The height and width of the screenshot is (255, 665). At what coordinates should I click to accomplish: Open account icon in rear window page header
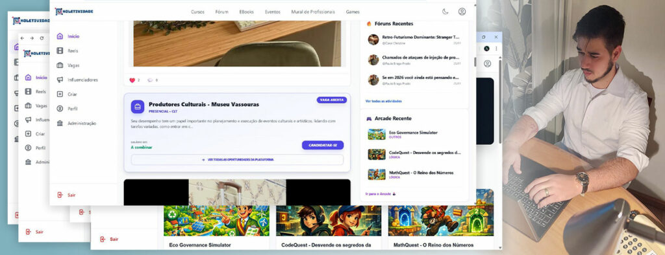[487, 64]
